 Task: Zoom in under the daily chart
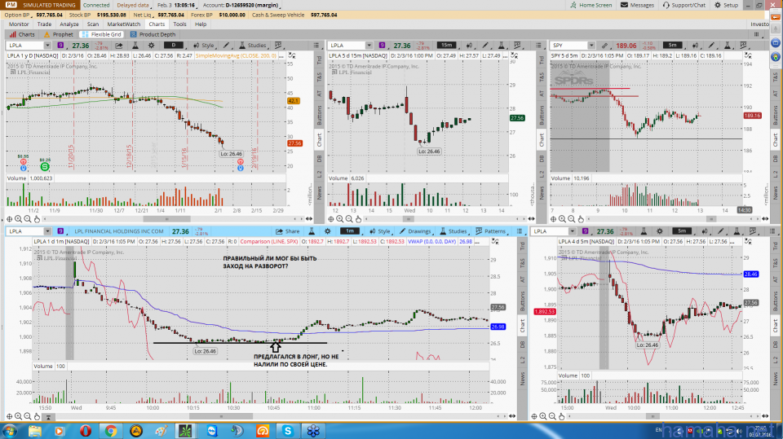19,218
